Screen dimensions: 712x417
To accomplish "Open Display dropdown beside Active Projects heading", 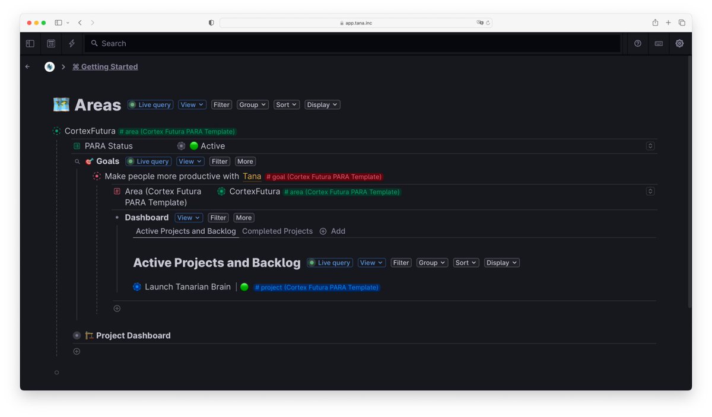I will [x=502, y=263].
